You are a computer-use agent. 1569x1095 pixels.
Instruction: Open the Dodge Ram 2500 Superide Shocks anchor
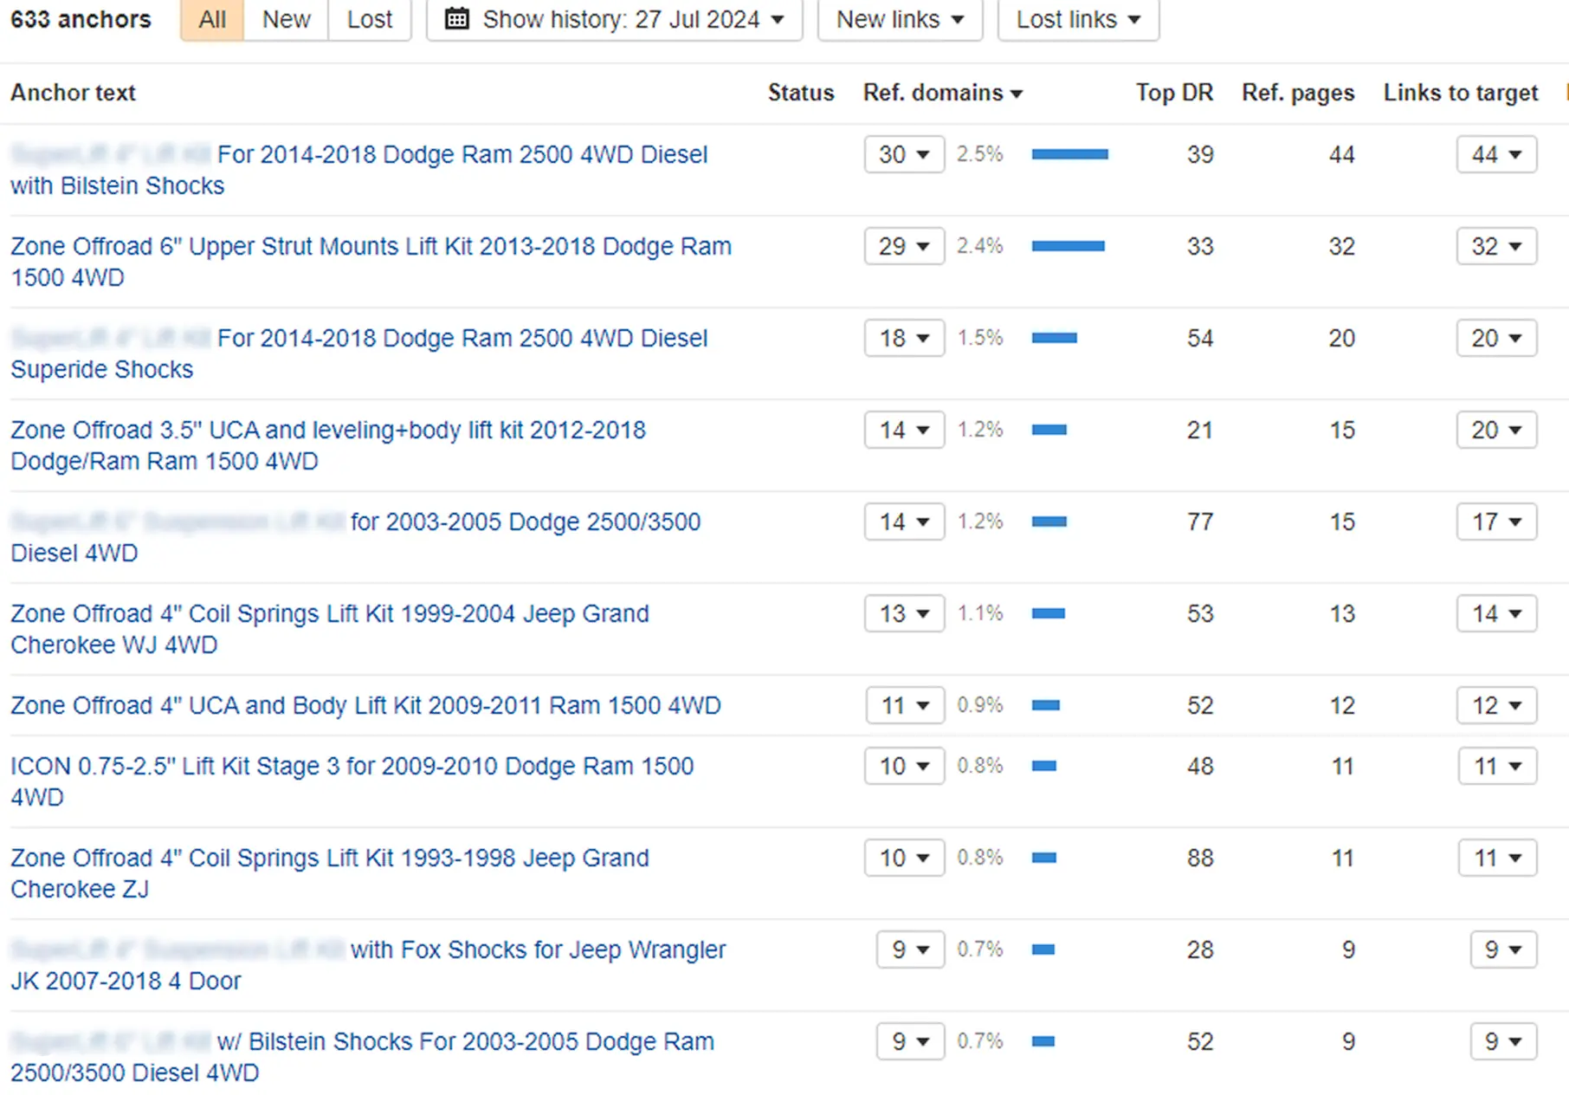tap(359, 353)
